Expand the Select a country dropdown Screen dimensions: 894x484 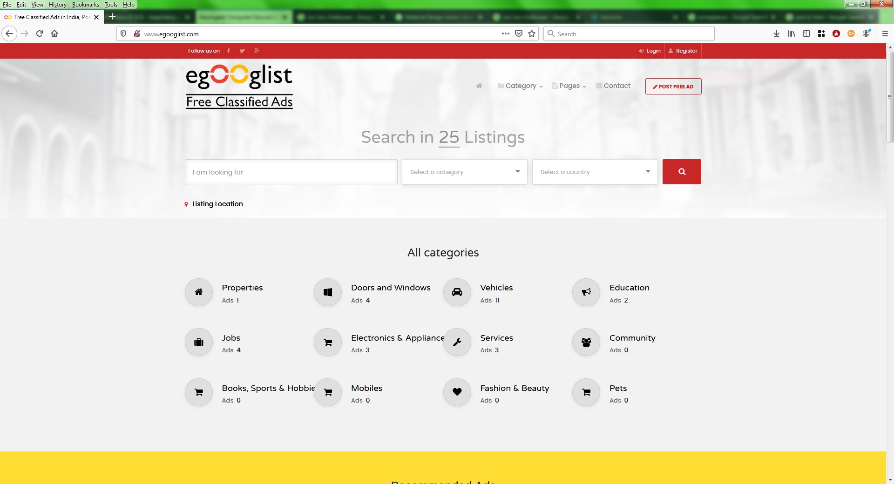(595, 172)
